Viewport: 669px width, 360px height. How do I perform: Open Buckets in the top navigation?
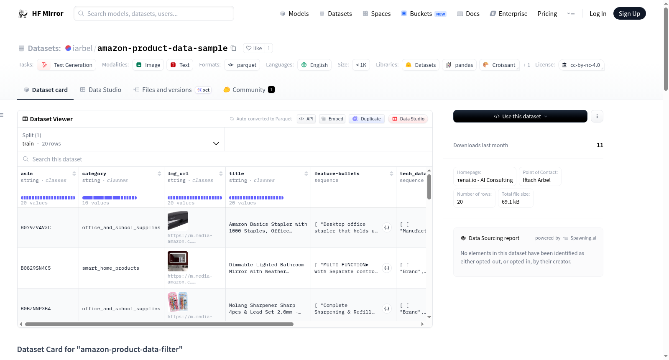coord(424,14)
